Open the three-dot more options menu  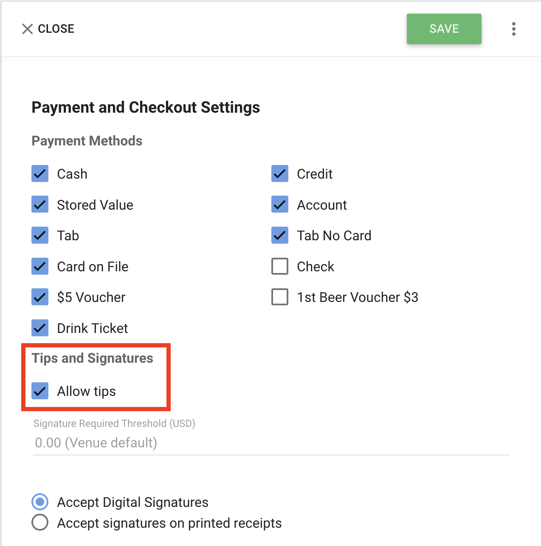pyautogui.click(x=513, y=29)
